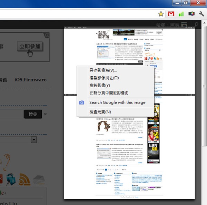Choose 檢查元素(N) from the menu
Screen dimensions: 207x205
click(x=100, y=112)
